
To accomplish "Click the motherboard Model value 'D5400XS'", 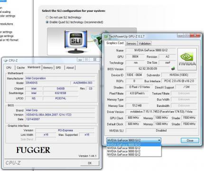I will click(x=47, y=83).
